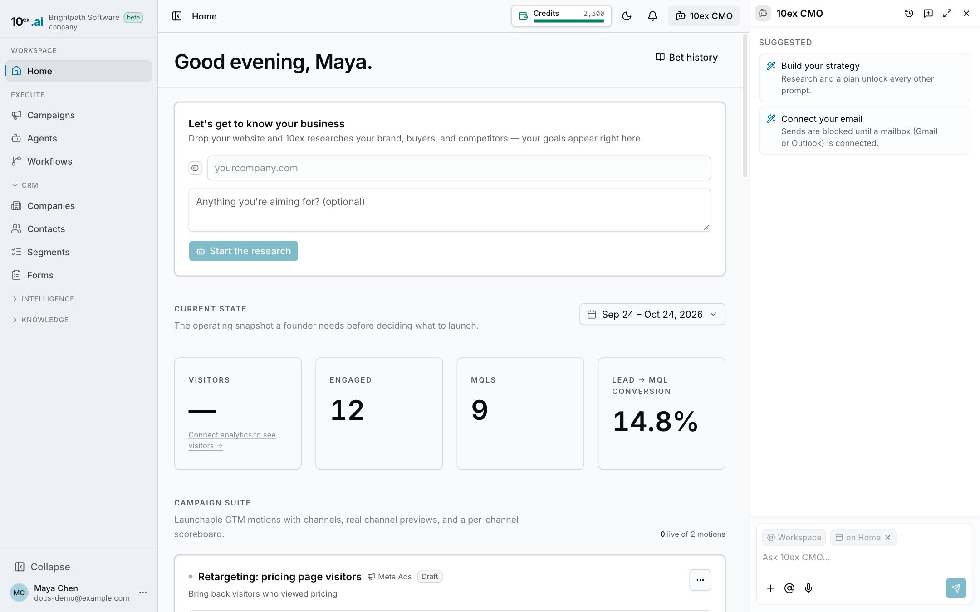Insert a mention with the @ icon
980x612 pixels.
coord(789,588)
